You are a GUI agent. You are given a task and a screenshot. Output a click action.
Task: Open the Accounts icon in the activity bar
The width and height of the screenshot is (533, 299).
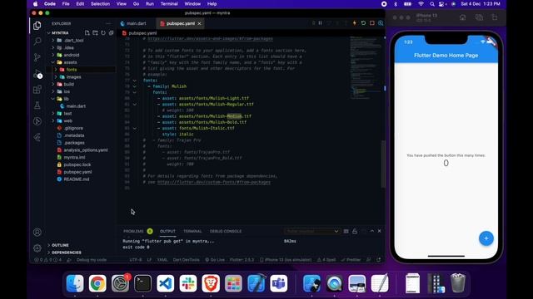(x=37, y=233)
